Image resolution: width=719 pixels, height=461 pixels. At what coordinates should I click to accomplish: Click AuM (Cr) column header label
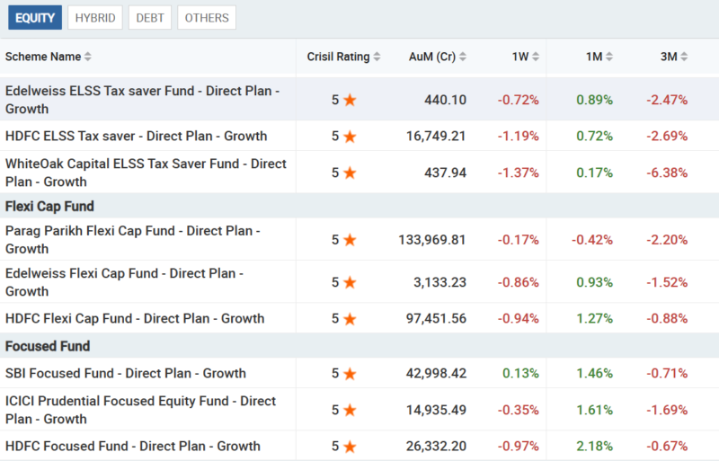click(x=432, y=57)
